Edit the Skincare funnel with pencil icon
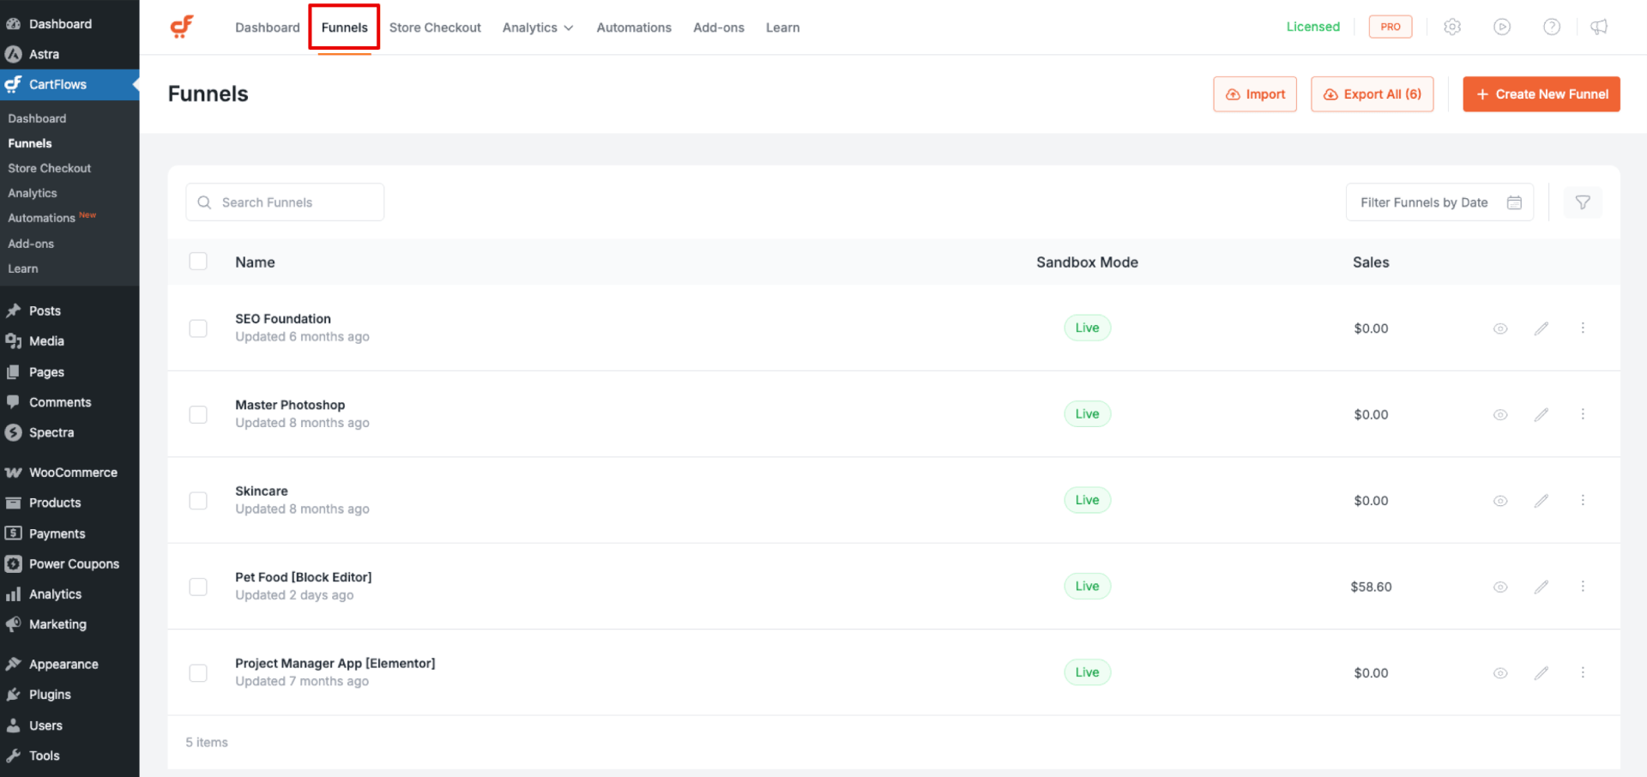This screenshot has height=777, width=1647. [1541, 501]
